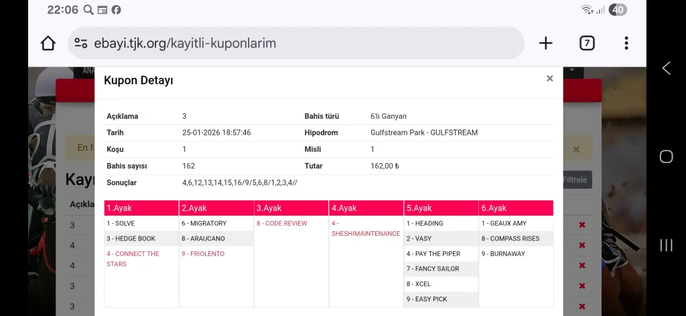Image resolution: width=686 pixels, height=316 pixels.
Task: Click horse entry 4 - CONNECT THE STARS
Action: (x=133, y=259)
